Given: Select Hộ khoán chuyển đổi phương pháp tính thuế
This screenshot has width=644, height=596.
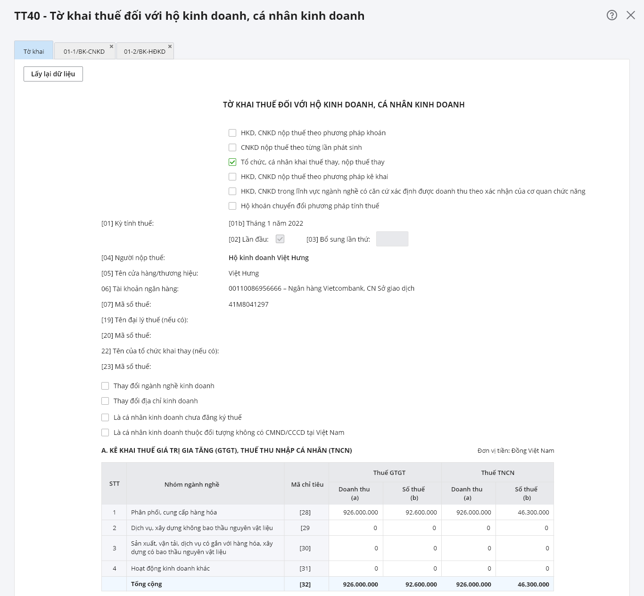Looking at the screenshot, I should (x=232, y=206).
